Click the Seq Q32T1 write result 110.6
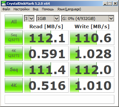The height and width of the screenshot is (107, 119). [92, 38]
